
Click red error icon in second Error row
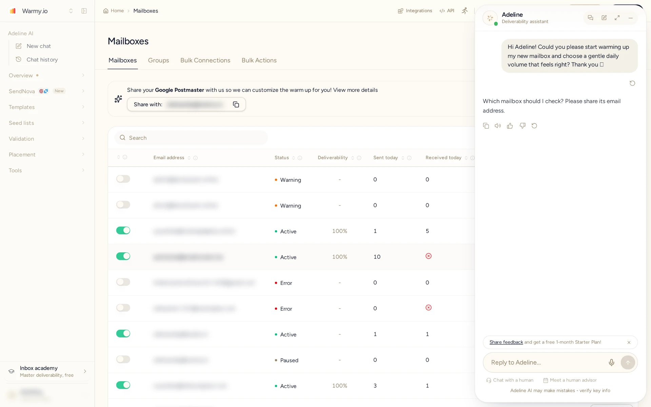click(x=429, y=308)
